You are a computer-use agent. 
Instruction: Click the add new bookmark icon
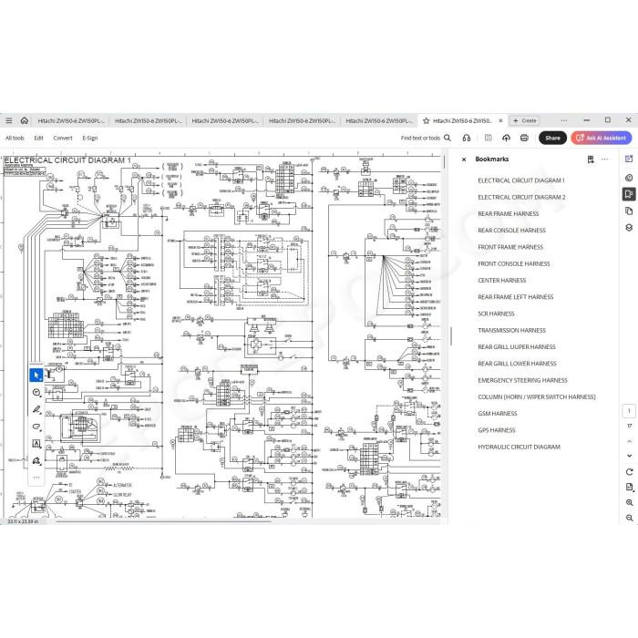[591, 159]
